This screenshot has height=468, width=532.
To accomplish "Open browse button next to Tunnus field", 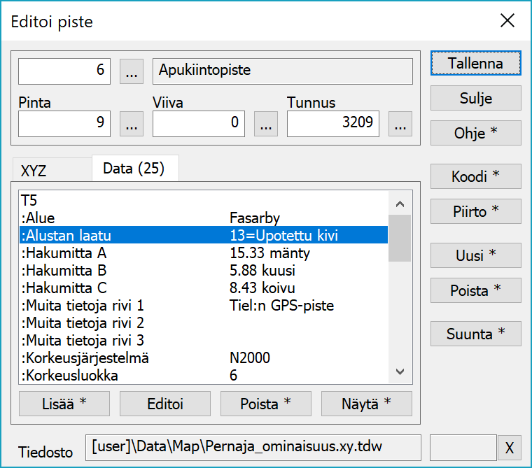I will [x=400, y=125].
